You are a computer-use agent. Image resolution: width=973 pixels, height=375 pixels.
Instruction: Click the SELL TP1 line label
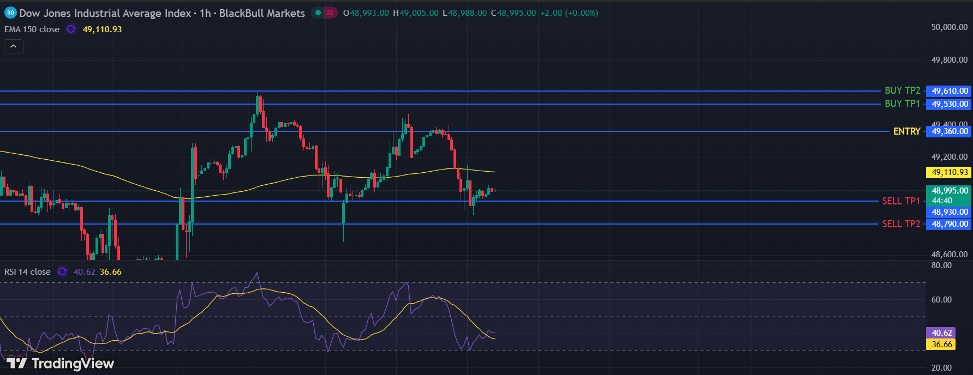(901, 201)
